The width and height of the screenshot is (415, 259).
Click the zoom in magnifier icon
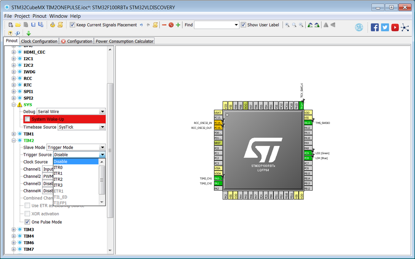click(x=287, y=25)
